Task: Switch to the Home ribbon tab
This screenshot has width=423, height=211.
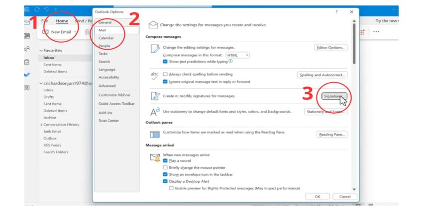Action: (x=62, y=21)
